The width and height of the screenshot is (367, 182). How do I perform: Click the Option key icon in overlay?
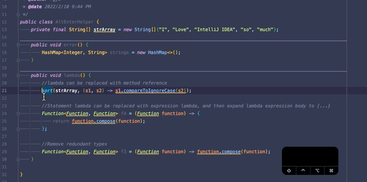coord(317,170)
